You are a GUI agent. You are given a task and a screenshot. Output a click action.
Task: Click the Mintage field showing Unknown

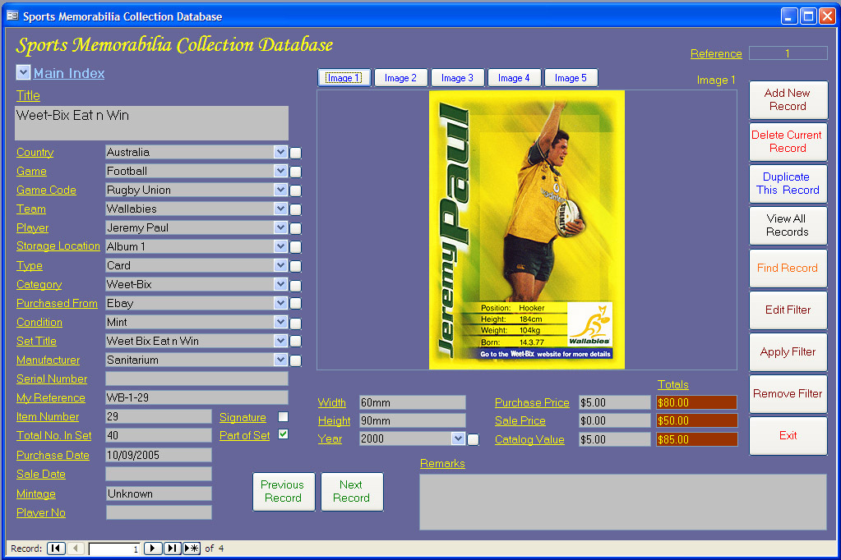coord(158,493)
